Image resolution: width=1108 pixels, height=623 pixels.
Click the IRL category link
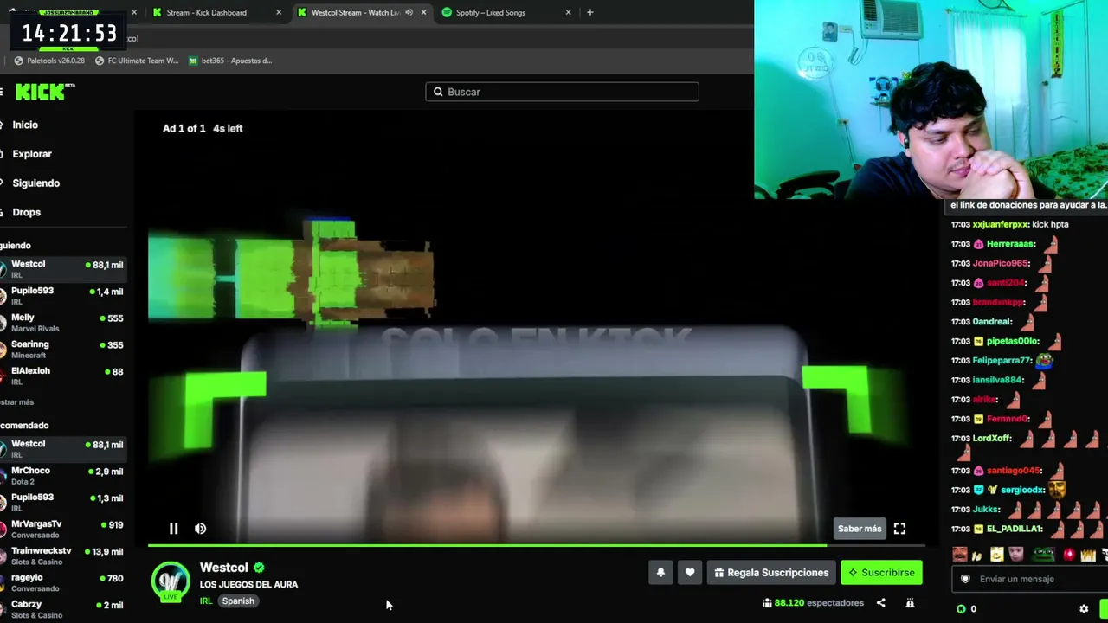tap(206, 601)
